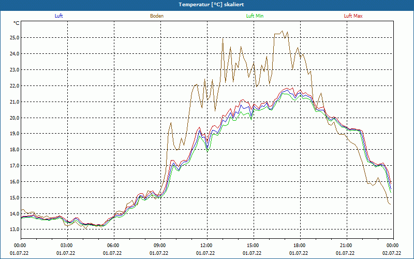Click the 14,0 y-axis value
The width and height of the screenshot is (414, 259).
(15, 213)
